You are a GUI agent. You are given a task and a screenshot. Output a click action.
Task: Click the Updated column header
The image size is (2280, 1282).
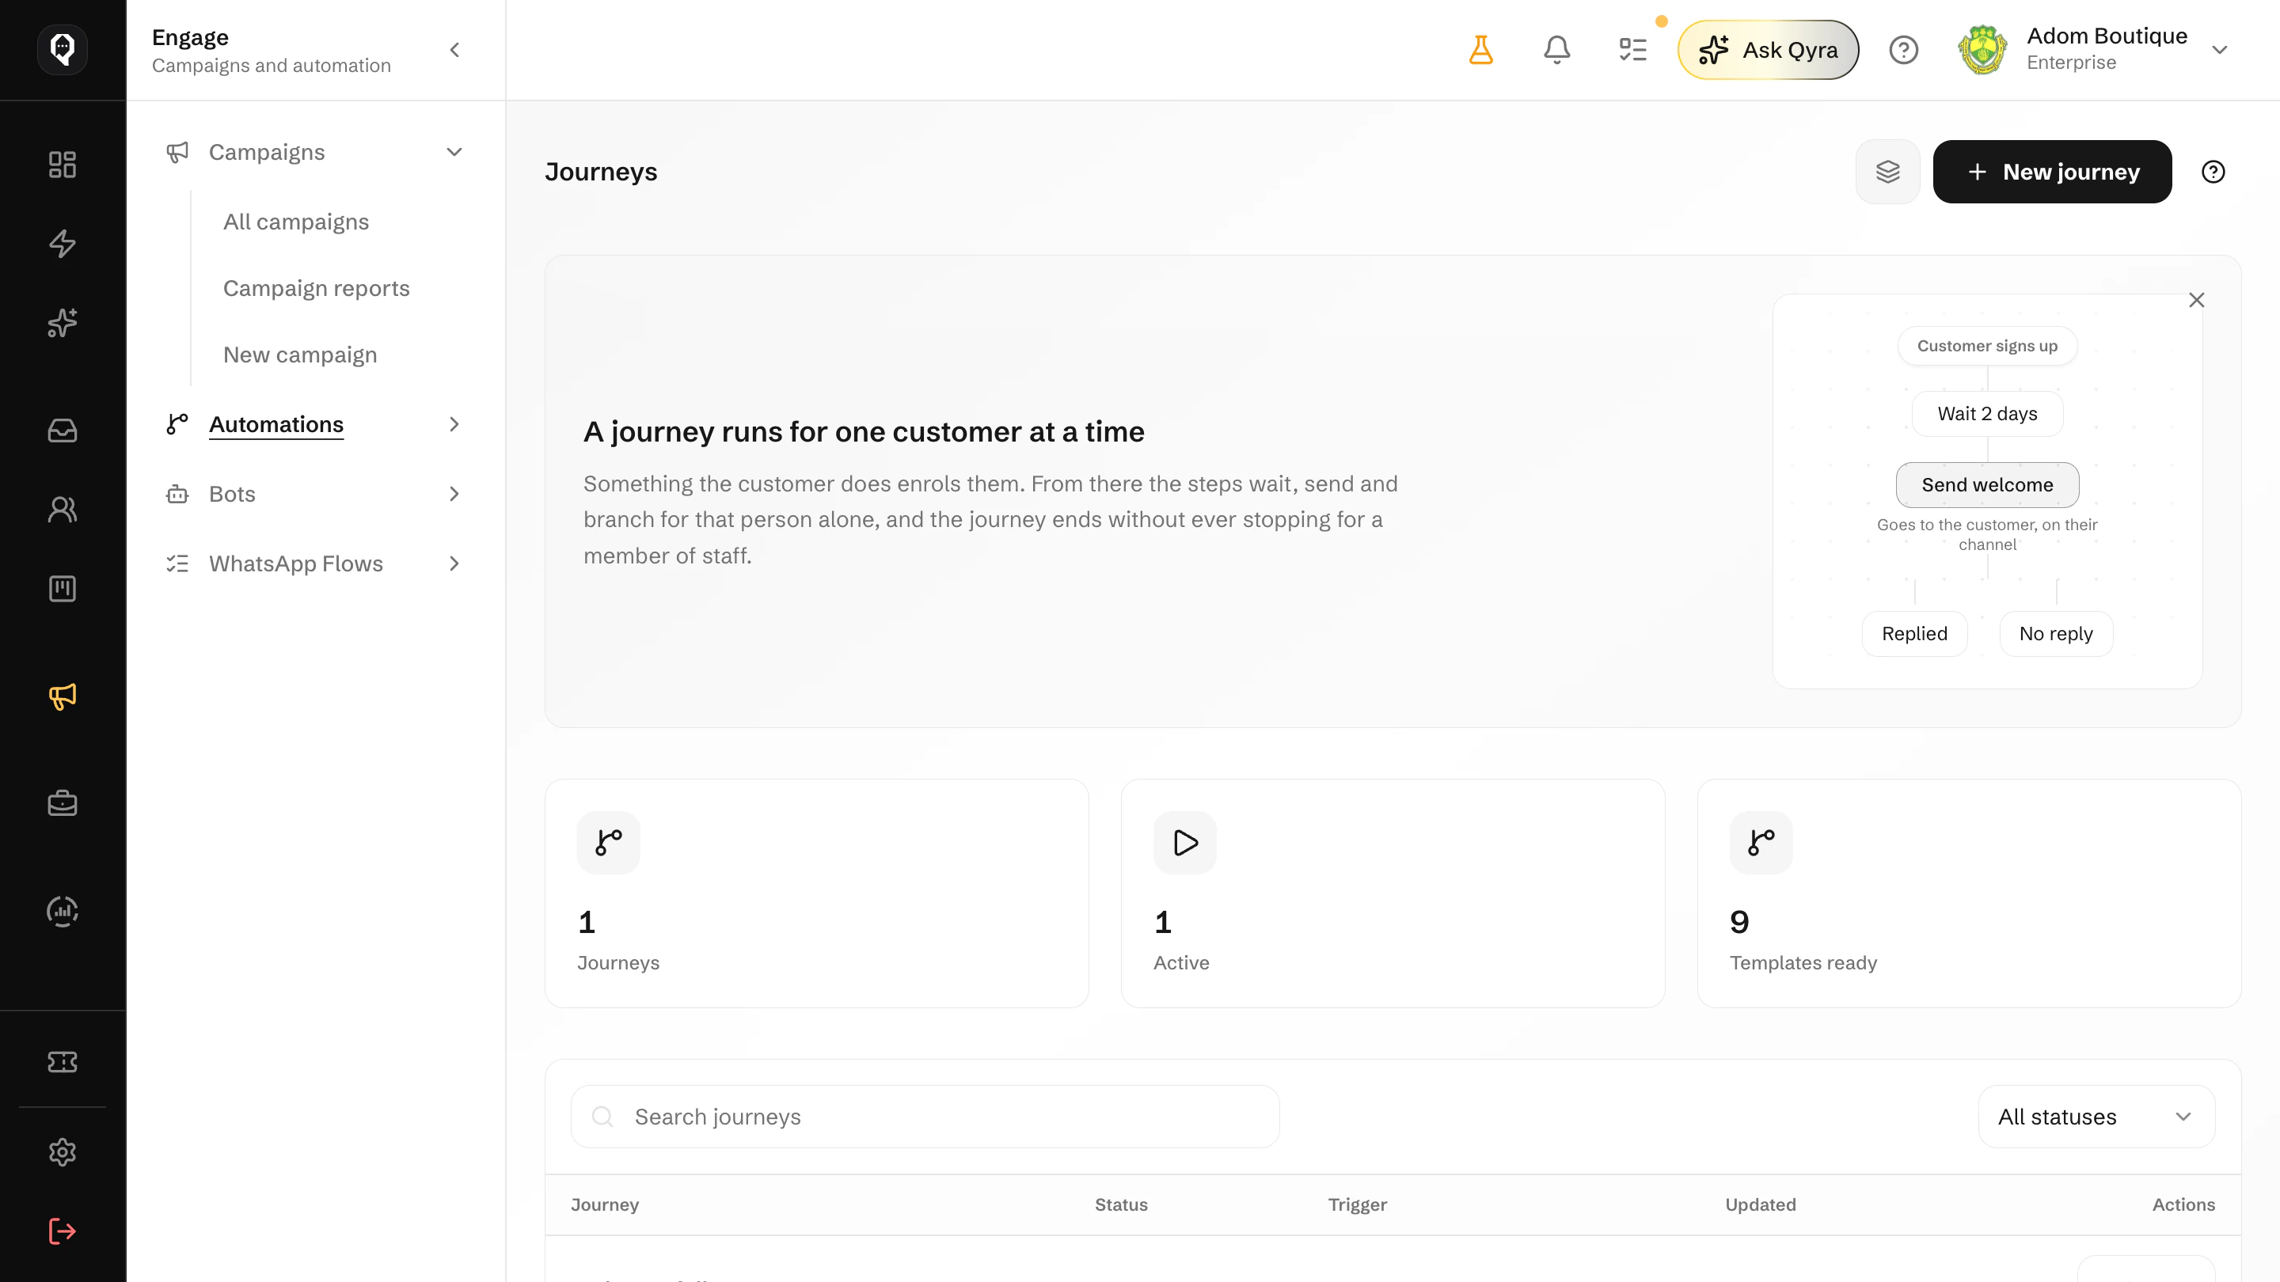[x=1761, y=1205]
